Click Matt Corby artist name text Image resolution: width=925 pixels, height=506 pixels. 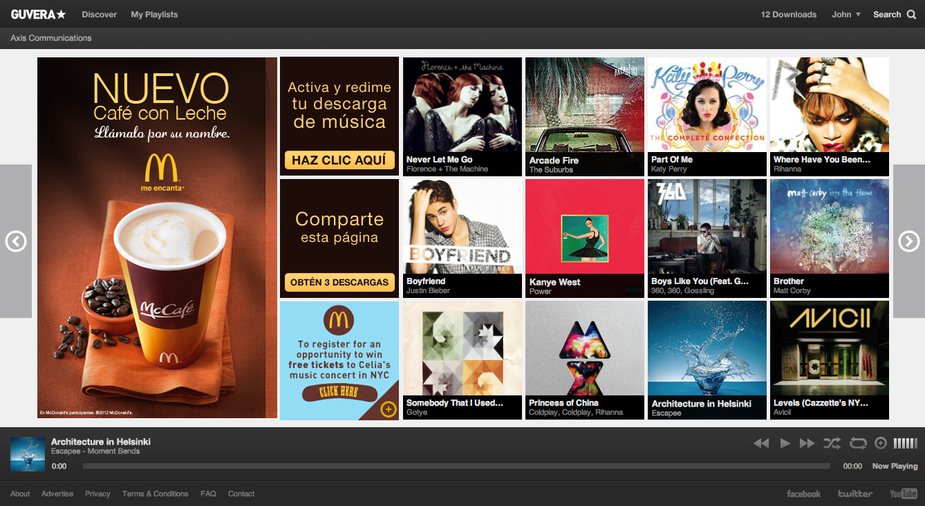(792, 291)
